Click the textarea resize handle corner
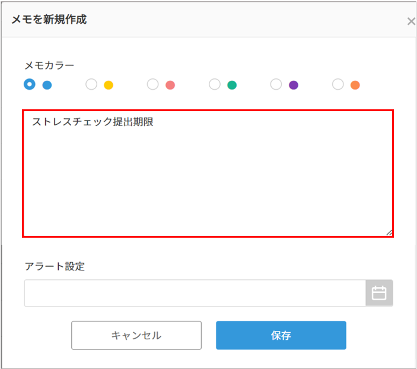This screenshot has height=369, width=417. click(x=389, y=233)
